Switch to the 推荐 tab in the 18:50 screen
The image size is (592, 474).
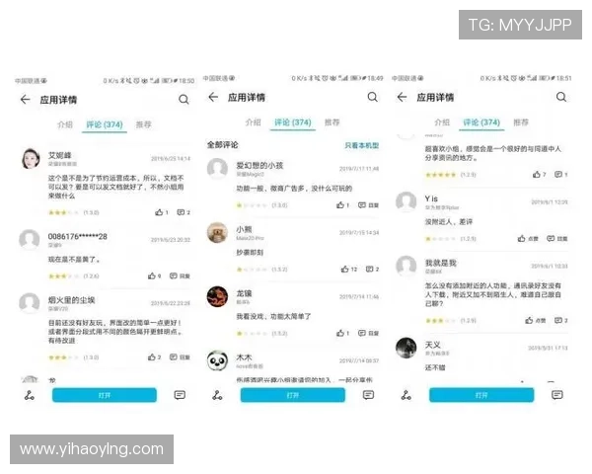point(143,124)
